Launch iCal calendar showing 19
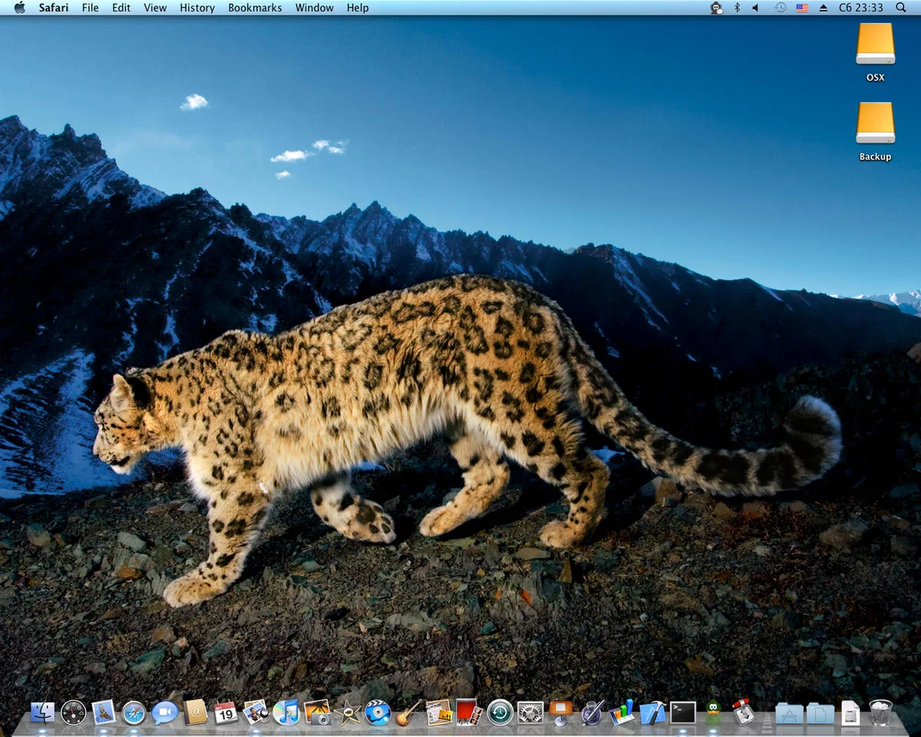The width and height of the screenshot is (921, 737). click(226, 712)
